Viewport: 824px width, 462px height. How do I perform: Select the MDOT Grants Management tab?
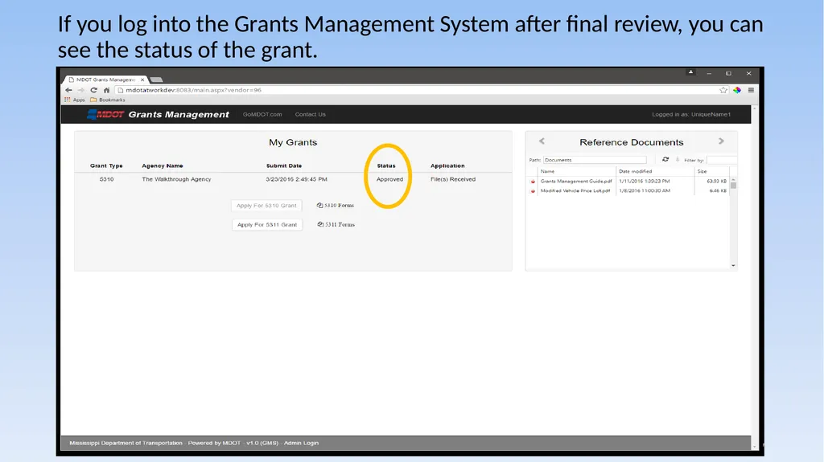[x=105, y=80]
